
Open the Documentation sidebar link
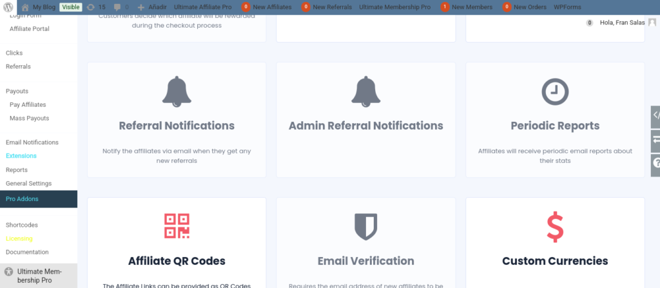[x=27, y=252]
